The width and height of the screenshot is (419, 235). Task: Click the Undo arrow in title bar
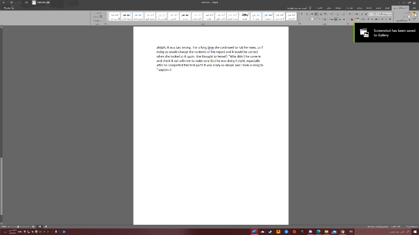point(410,2)
